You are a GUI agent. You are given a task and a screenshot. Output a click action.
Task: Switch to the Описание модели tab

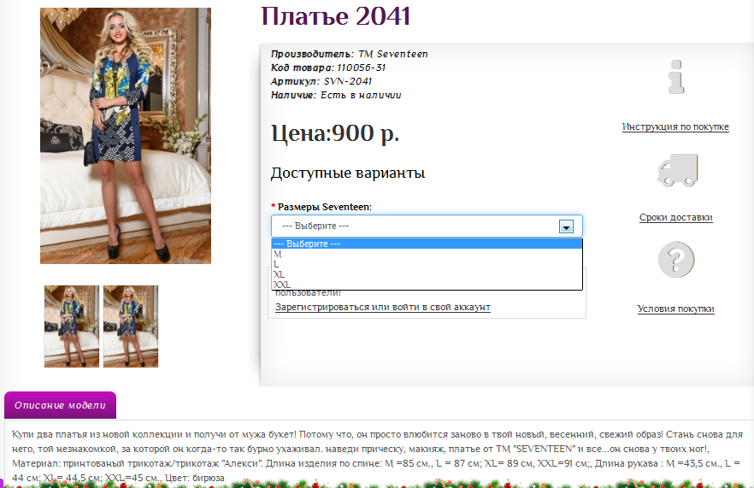tap(60, 405)
